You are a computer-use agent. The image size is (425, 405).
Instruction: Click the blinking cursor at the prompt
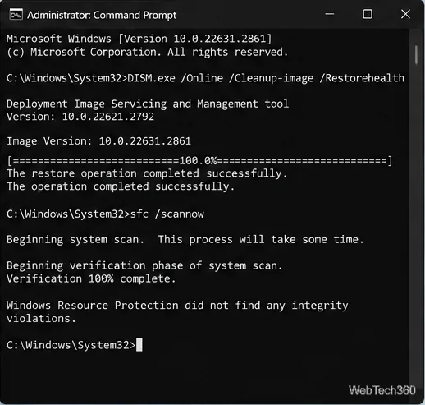coord(139,345)
